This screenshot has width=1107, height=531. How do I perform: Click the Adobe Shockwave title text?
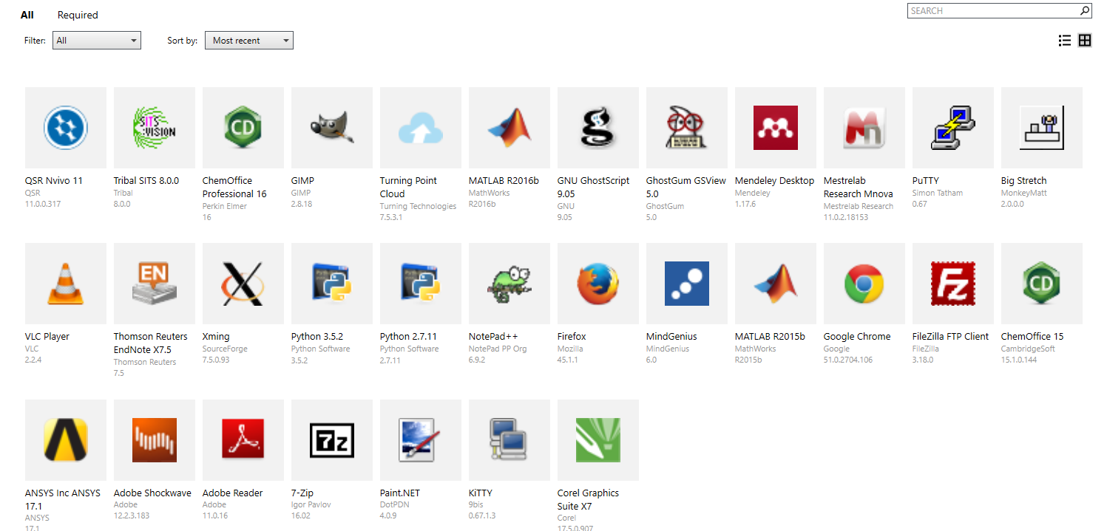pyautogui.click(x=152, y=493)
